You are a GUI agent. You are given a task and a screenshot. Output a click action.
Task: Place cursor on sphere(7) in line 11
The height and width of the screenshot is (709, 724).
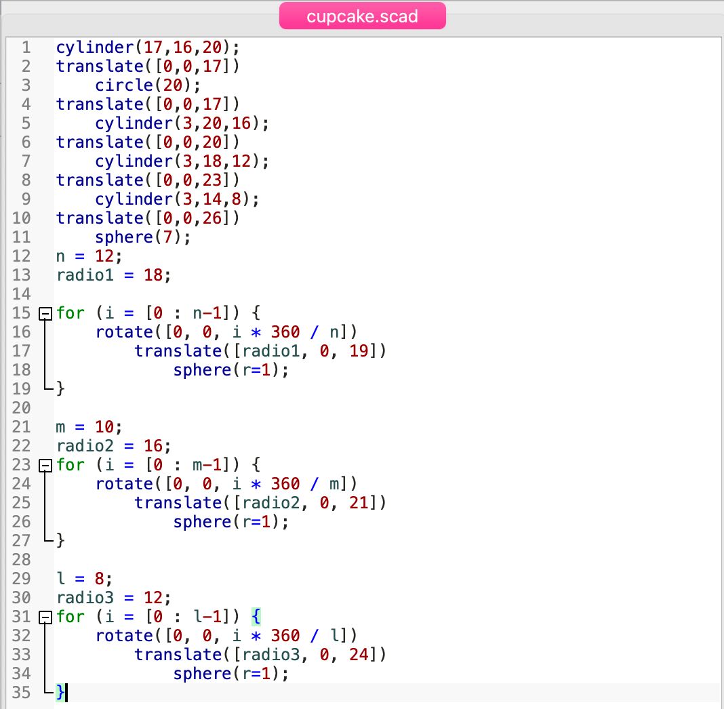click(143, 237)
